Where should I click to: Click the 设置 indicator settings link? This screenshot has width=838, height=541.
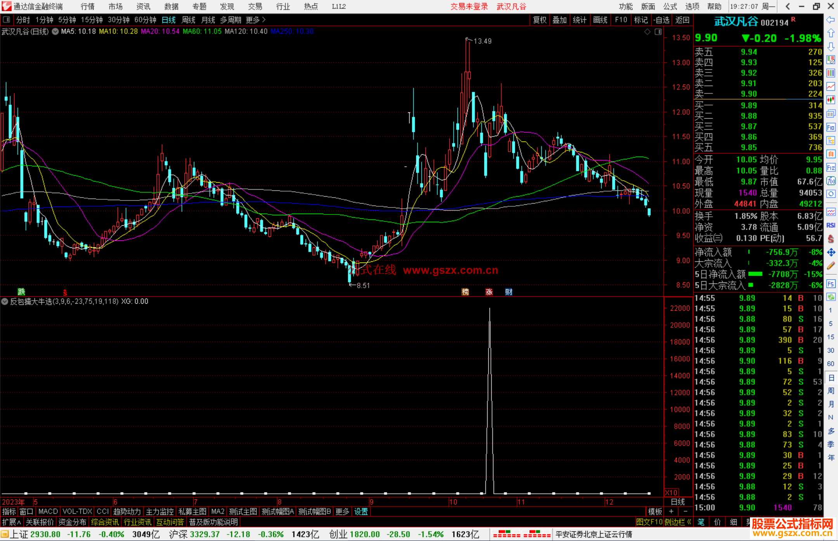pos(361,512)
